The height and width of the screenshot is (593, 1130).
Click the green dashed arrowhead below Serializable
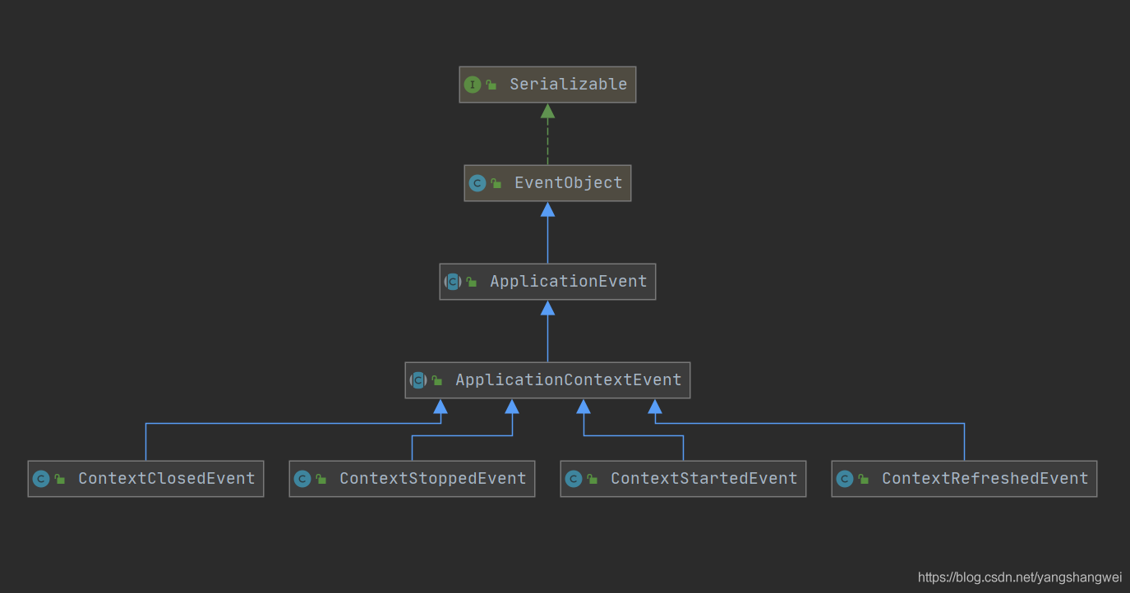[x=547, y=111]
